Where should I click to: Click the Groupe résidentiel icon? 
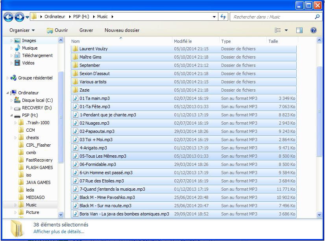pos(13,78)
